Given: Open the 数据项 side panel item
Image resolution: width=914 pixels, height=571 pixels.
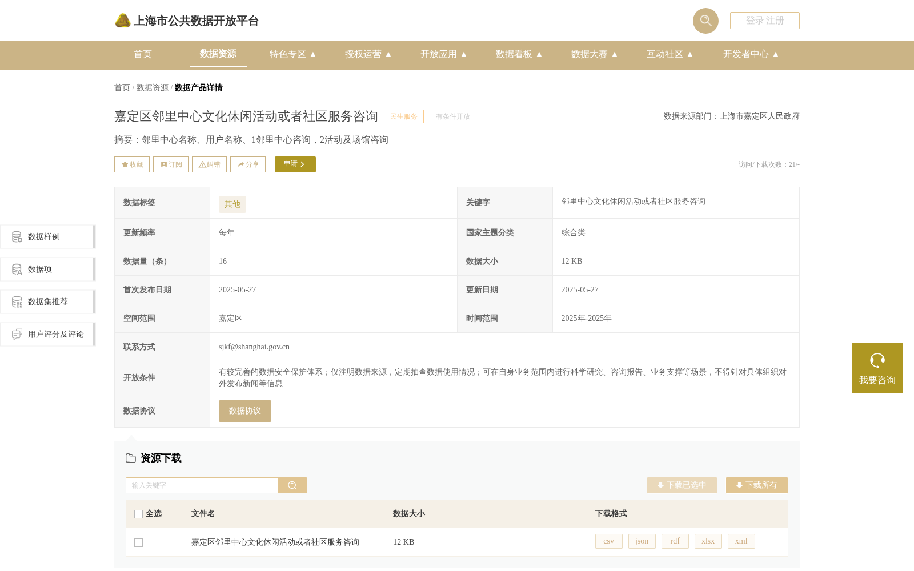Looking at the screenshot, I should [48, 269].
